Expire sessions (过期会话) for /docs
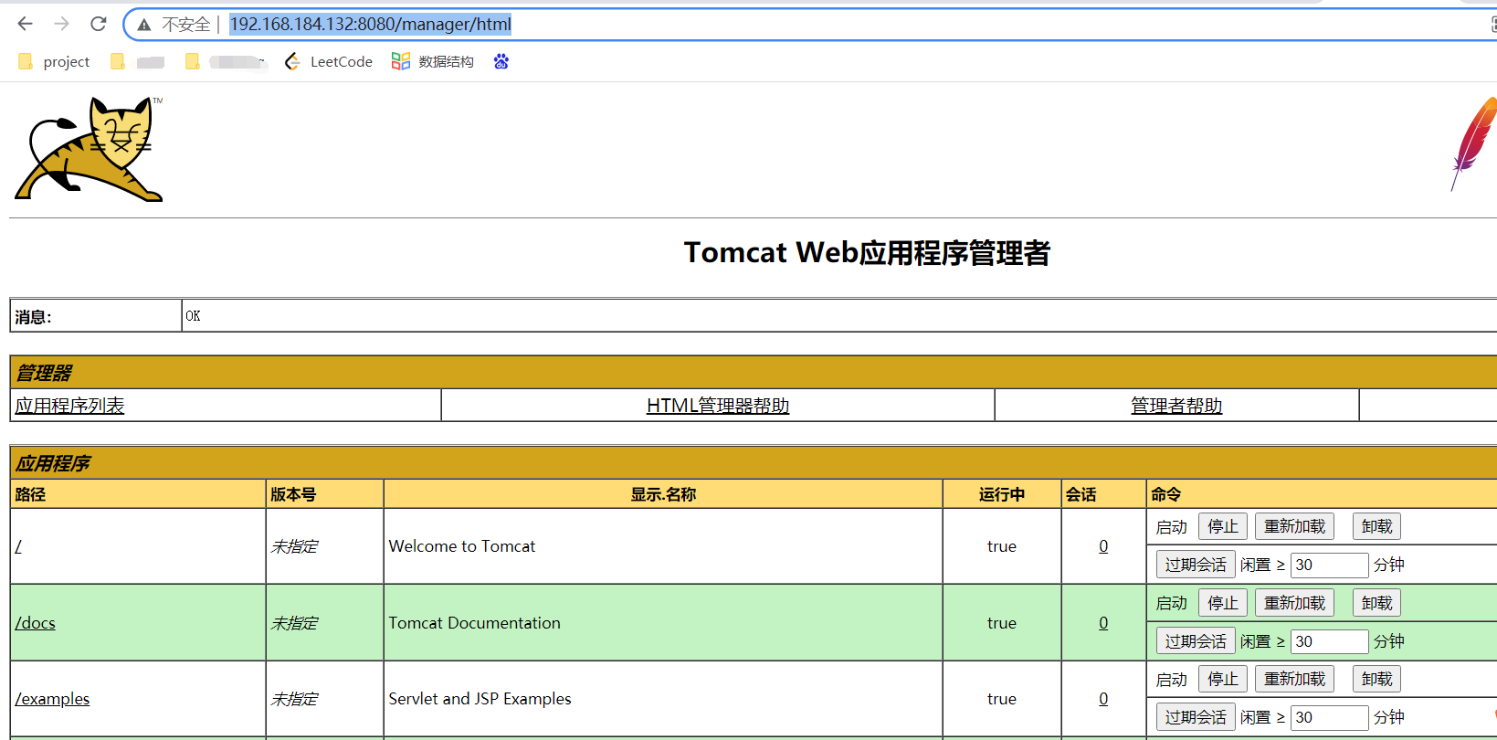The image size is (1497, 740). coord(1196,641)
